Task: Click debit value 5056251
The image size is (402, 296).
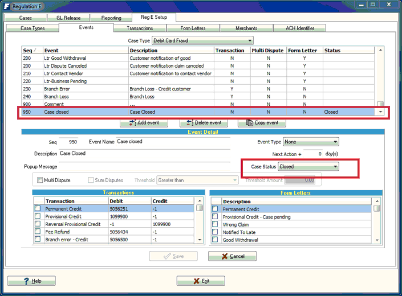Action: (119, 209)
